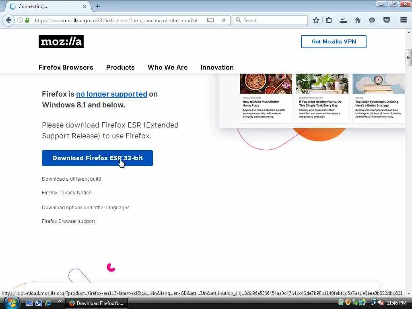Go to the home page icon
Image resolution: width=412 pixels, height=309 pixels.
pos(357,20)
